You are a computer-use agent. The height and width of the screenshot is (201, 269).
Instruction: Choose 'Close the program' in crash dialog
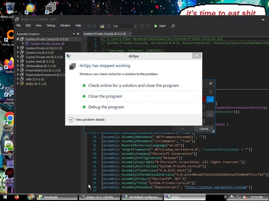(139, 96)
